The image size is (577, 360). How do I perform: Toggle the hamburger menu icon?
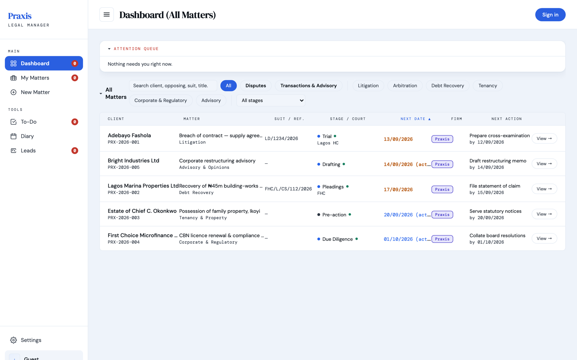pos(106,15)
